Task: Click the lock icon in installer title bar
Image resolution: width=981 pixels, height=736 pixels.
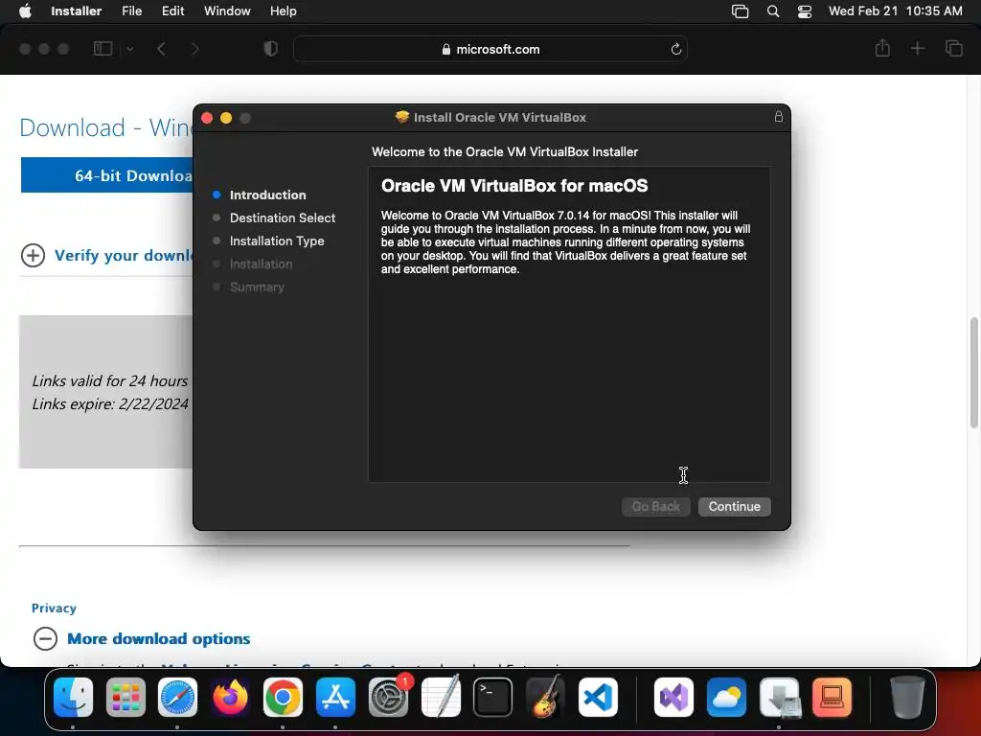Action: click(x=778, y=116)
